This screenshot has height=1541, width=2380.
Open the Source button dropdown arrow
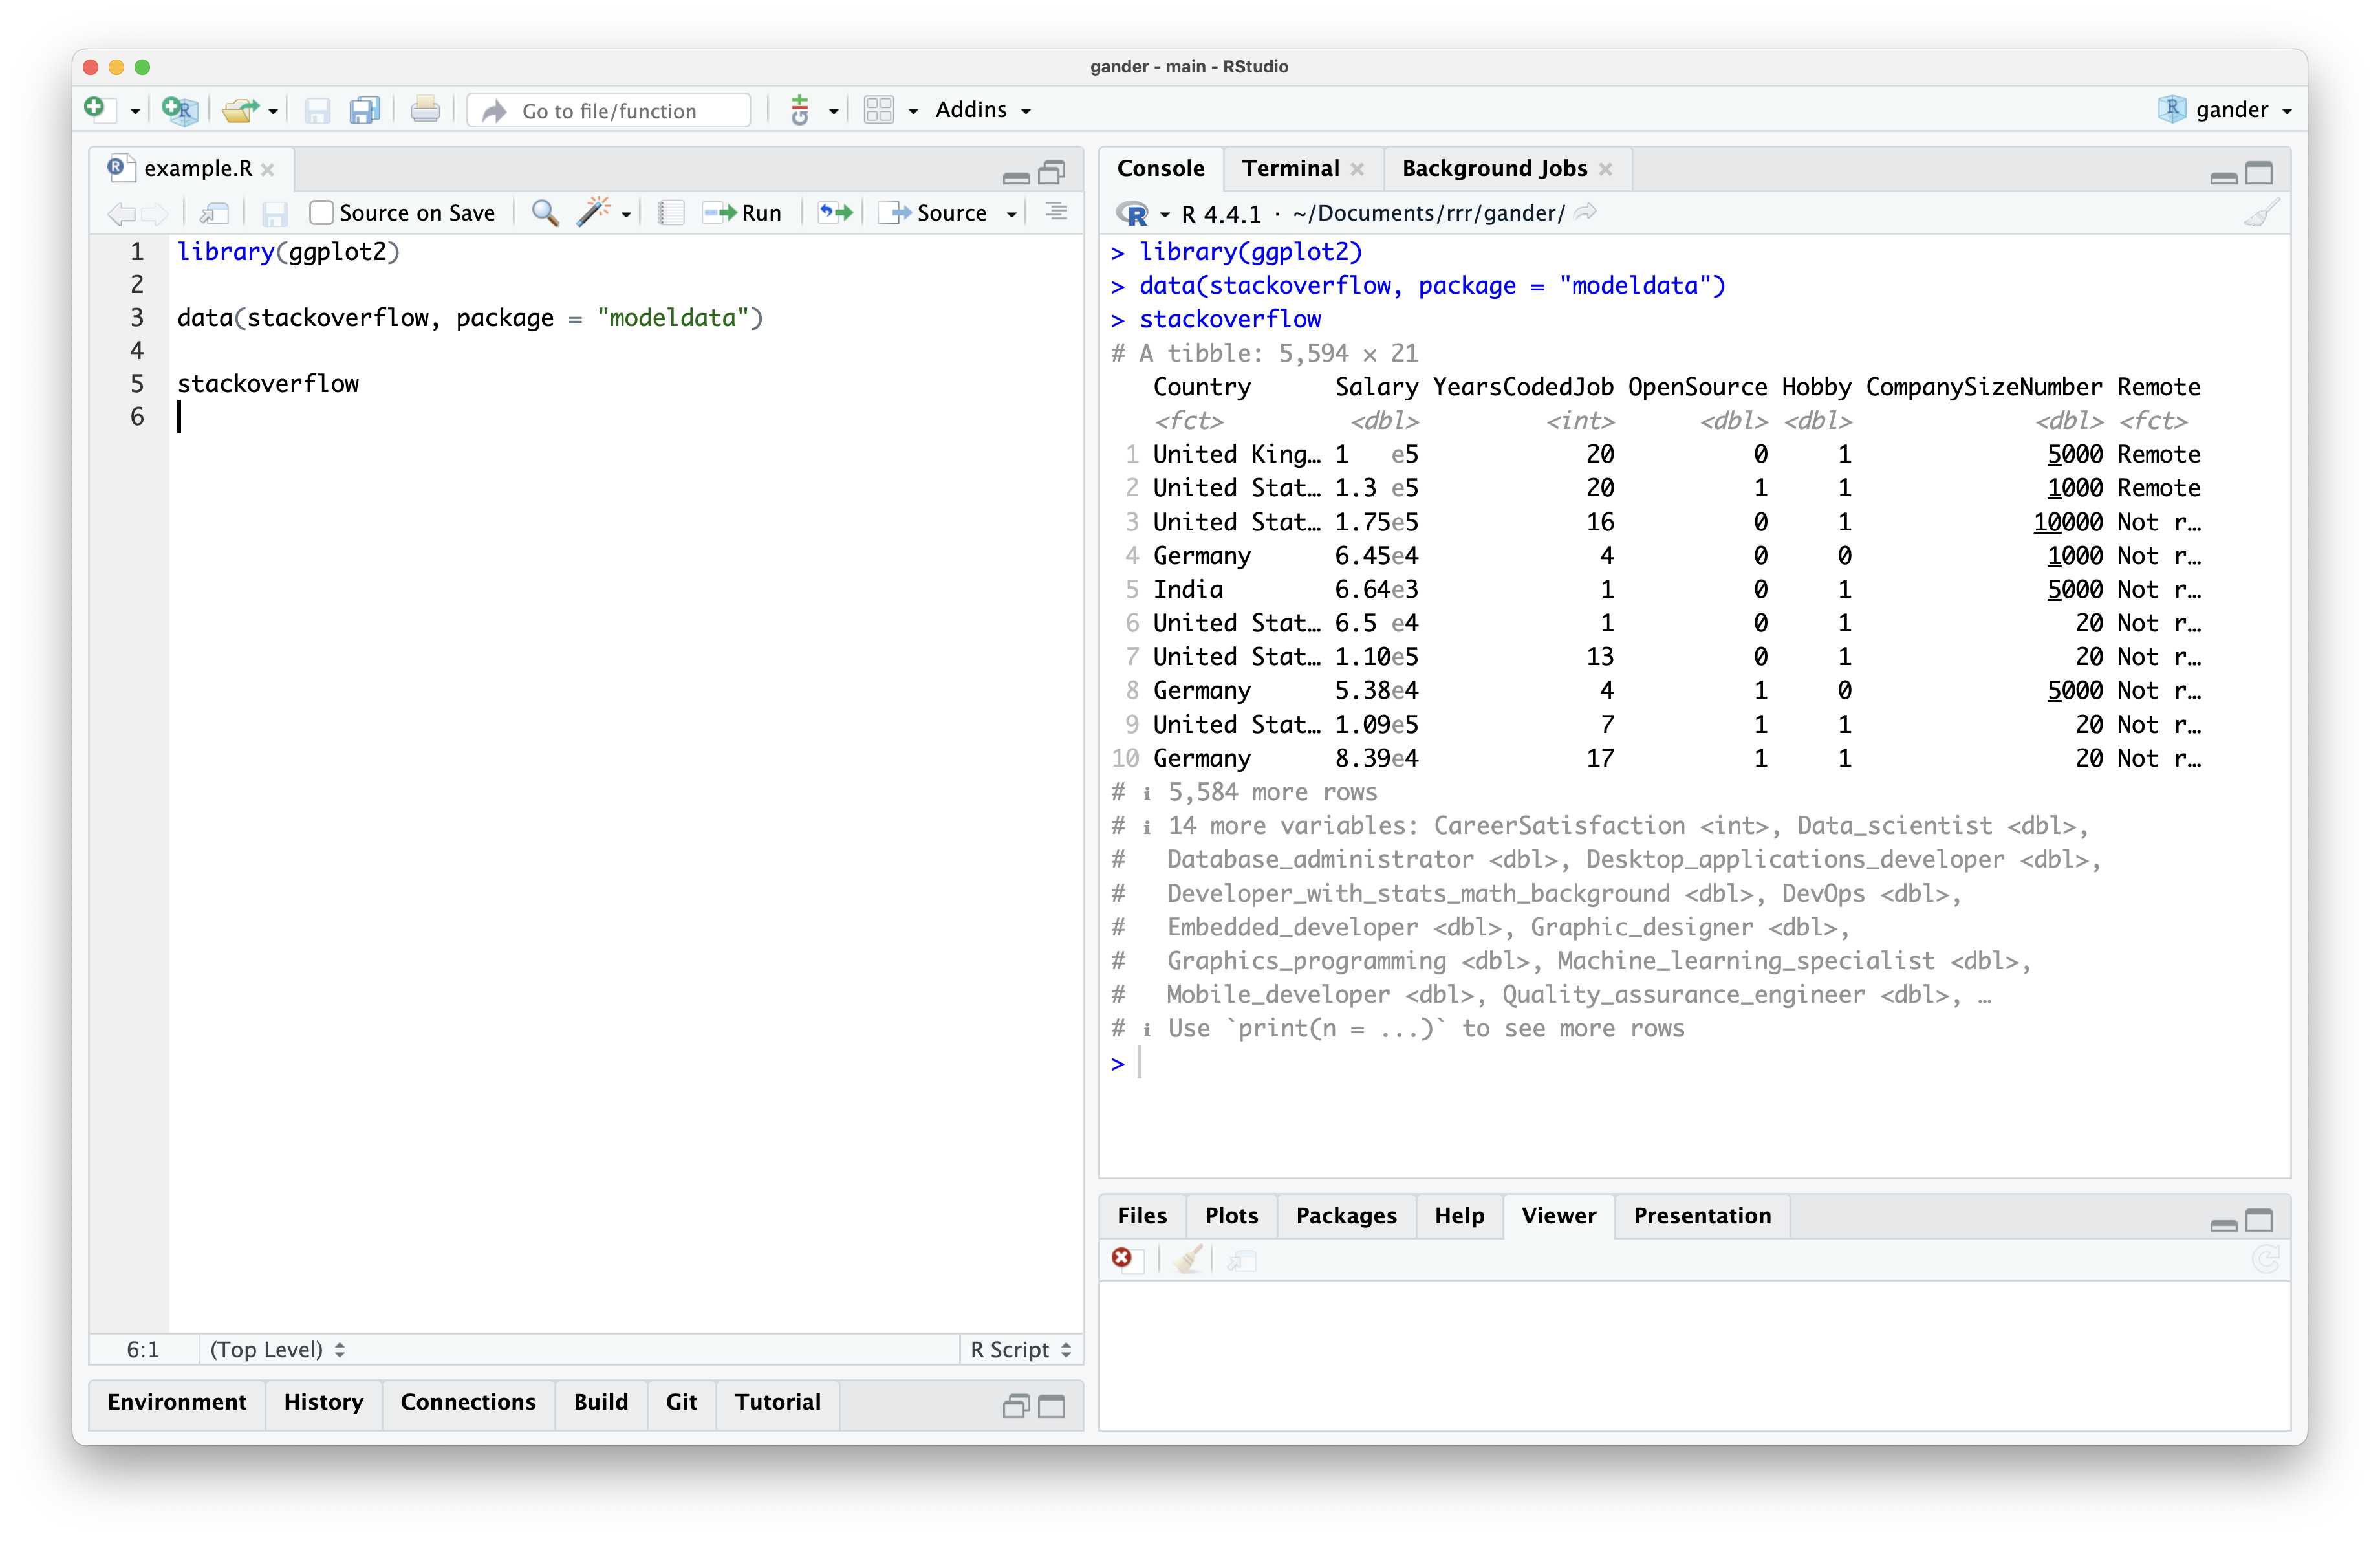pyautogui.click(x=1011, y=212)
